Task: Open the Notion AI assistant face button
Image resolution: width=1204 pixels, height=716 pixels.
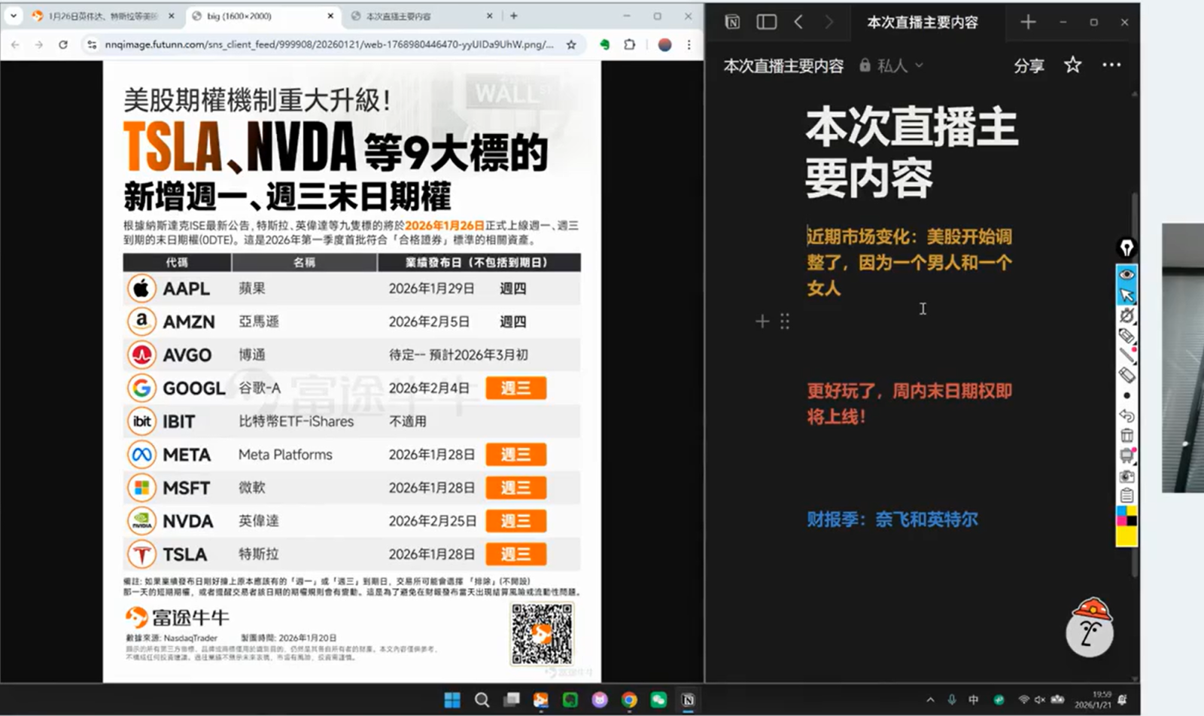Action: (x=1090, y=627)
